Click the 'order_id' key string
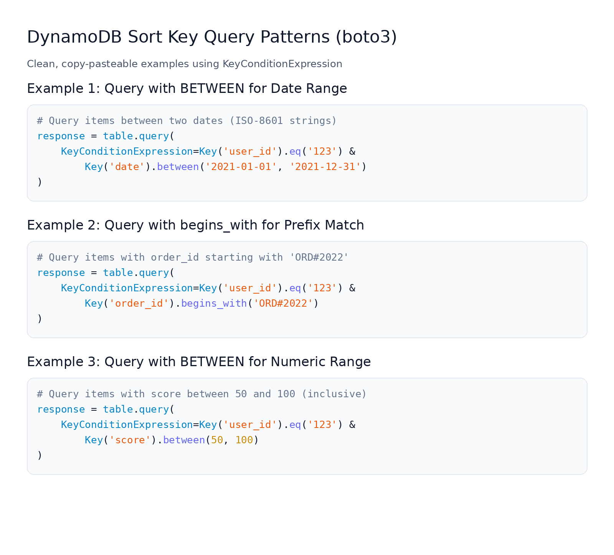 click(x=139, y=304)
